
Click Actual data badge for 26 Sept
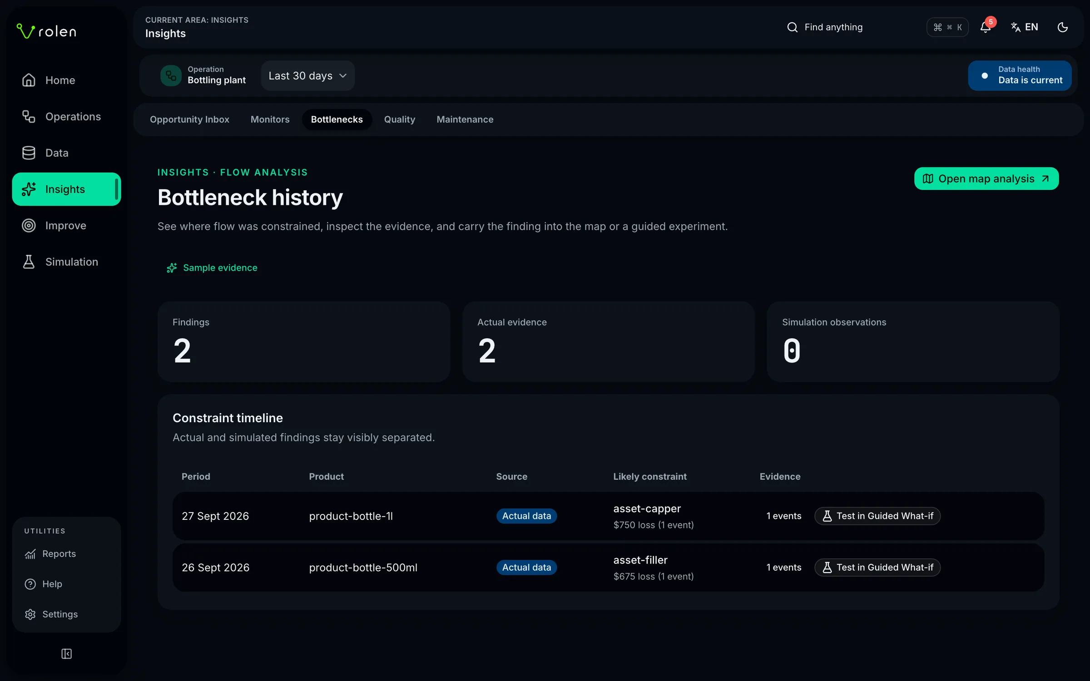point(526,567)
